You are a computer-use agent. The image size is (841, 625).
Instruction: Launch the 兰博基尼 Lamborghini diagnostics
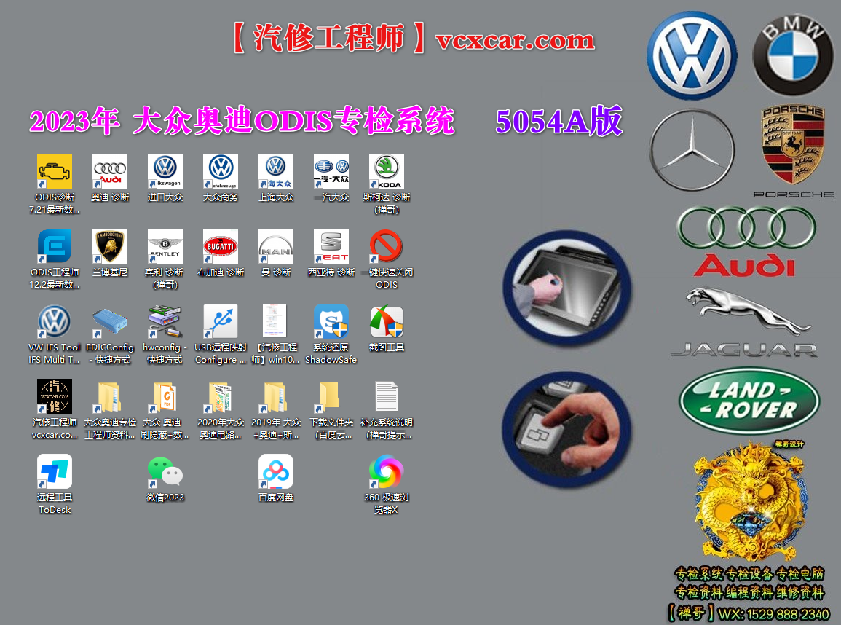[x=109, y=248]
